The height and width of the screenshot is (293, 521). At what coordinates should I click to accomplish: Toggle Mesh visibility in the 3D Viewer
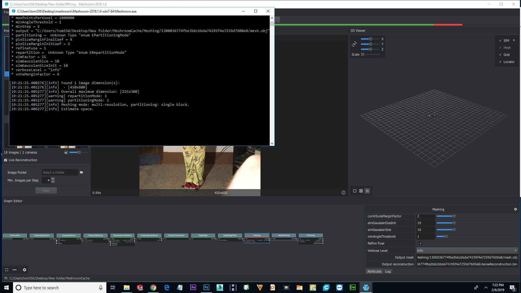click(x=500, y=47)
